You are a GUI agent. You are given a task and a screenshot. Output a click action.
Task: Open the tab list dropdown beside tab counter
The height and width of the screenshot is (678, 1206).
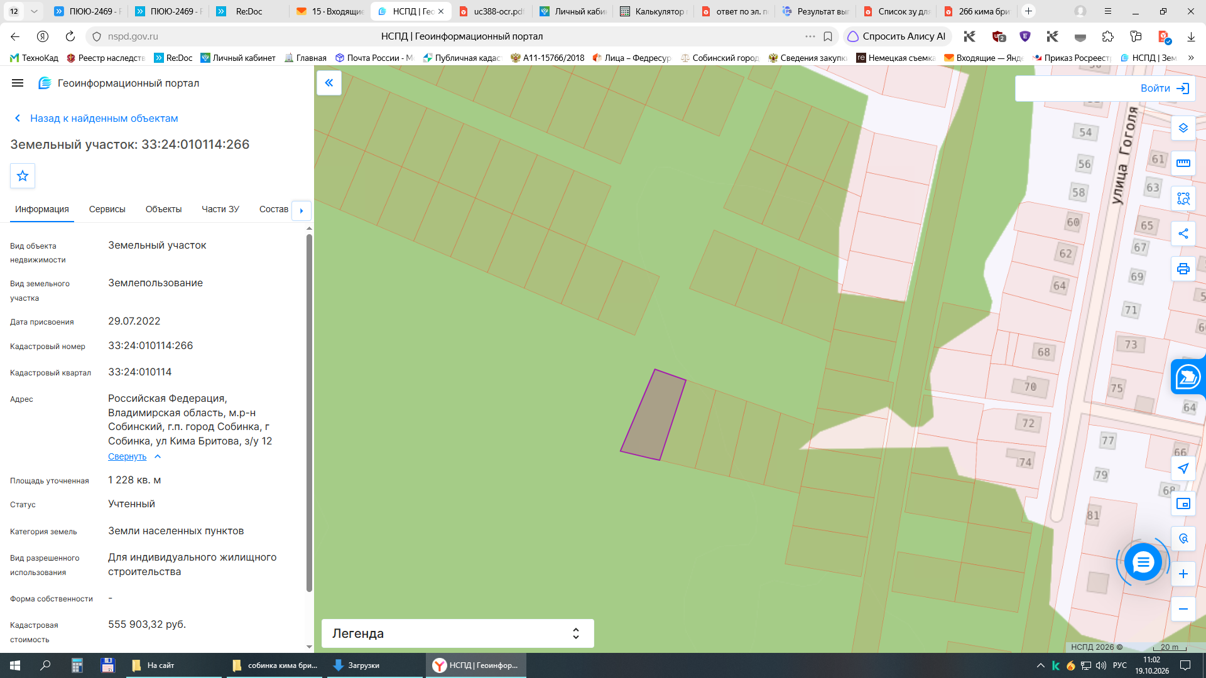click(x=34, y=11)
